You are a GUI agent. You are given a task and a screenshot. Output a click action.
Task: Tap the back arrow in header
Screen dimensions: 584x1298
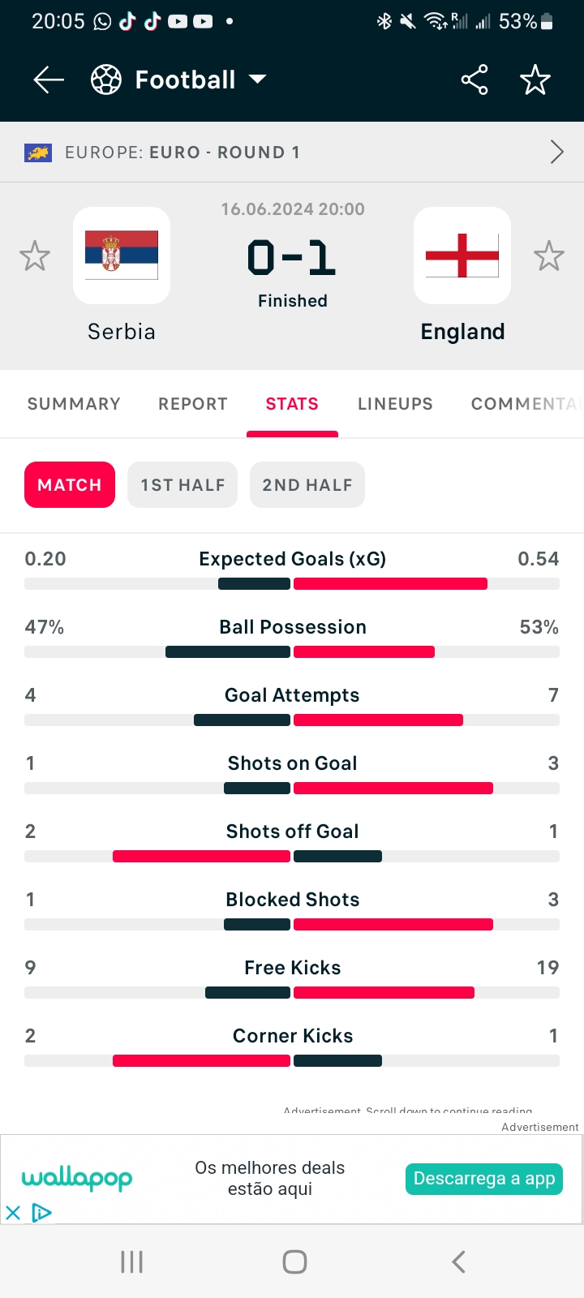pyautogui.click(x=49, y=80)
